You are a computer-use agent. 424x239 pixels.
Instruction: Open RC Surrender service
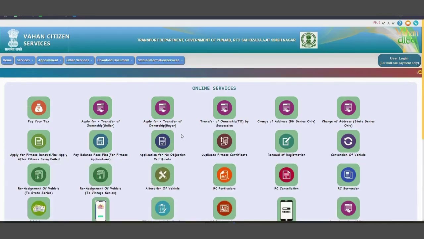[348, 175]
